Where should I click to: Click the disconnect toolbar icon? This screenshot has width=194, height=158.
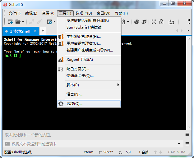[x=39, y=22]
